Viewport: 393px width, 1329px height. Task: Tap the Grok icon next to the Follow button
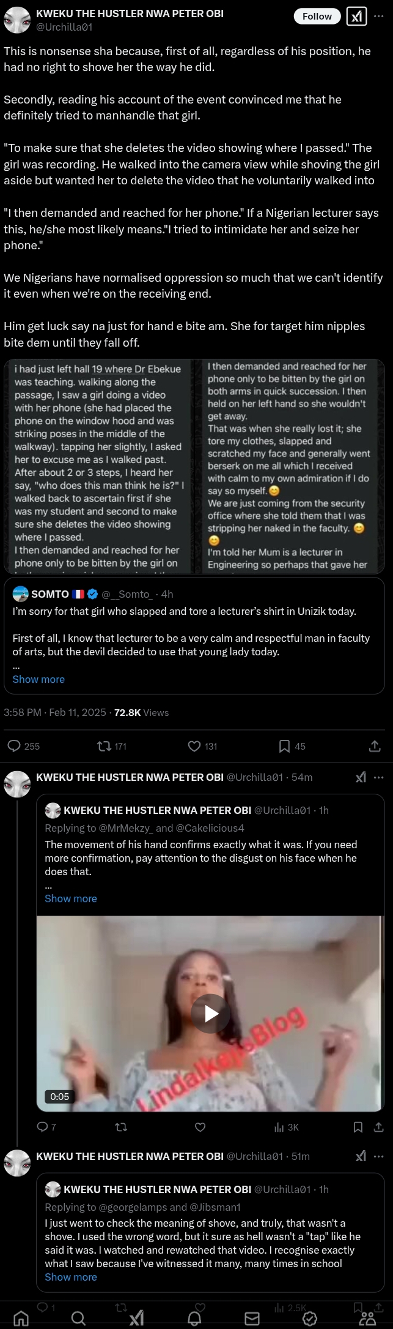pos(358,16)
